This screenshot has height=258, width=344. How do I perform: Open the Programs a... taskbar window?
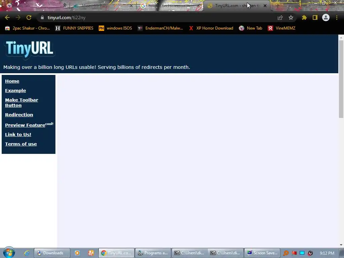tap(153, 253)
